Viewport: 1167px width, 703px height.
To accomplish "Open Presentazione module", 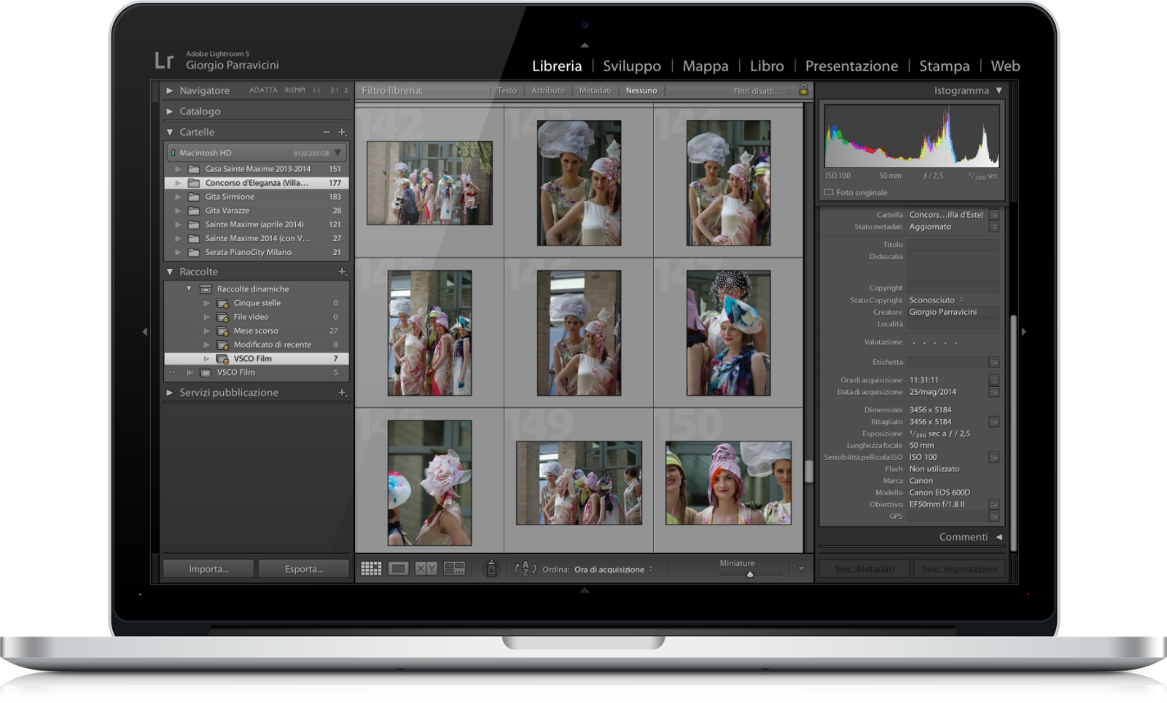I will click(x=851, y=66).
